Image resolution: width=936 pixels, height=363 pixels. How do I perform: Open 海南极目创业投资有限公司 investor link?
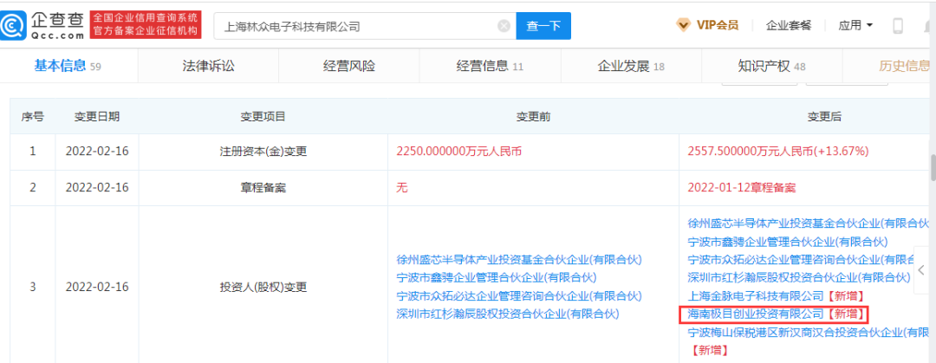[754, 314]
